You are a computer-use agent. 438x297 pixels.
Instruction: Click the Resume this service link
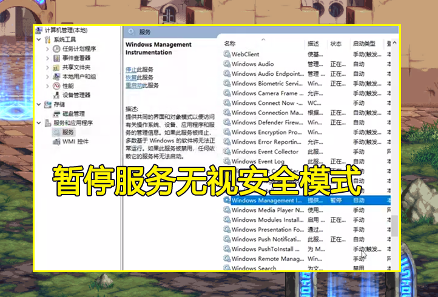130,78
